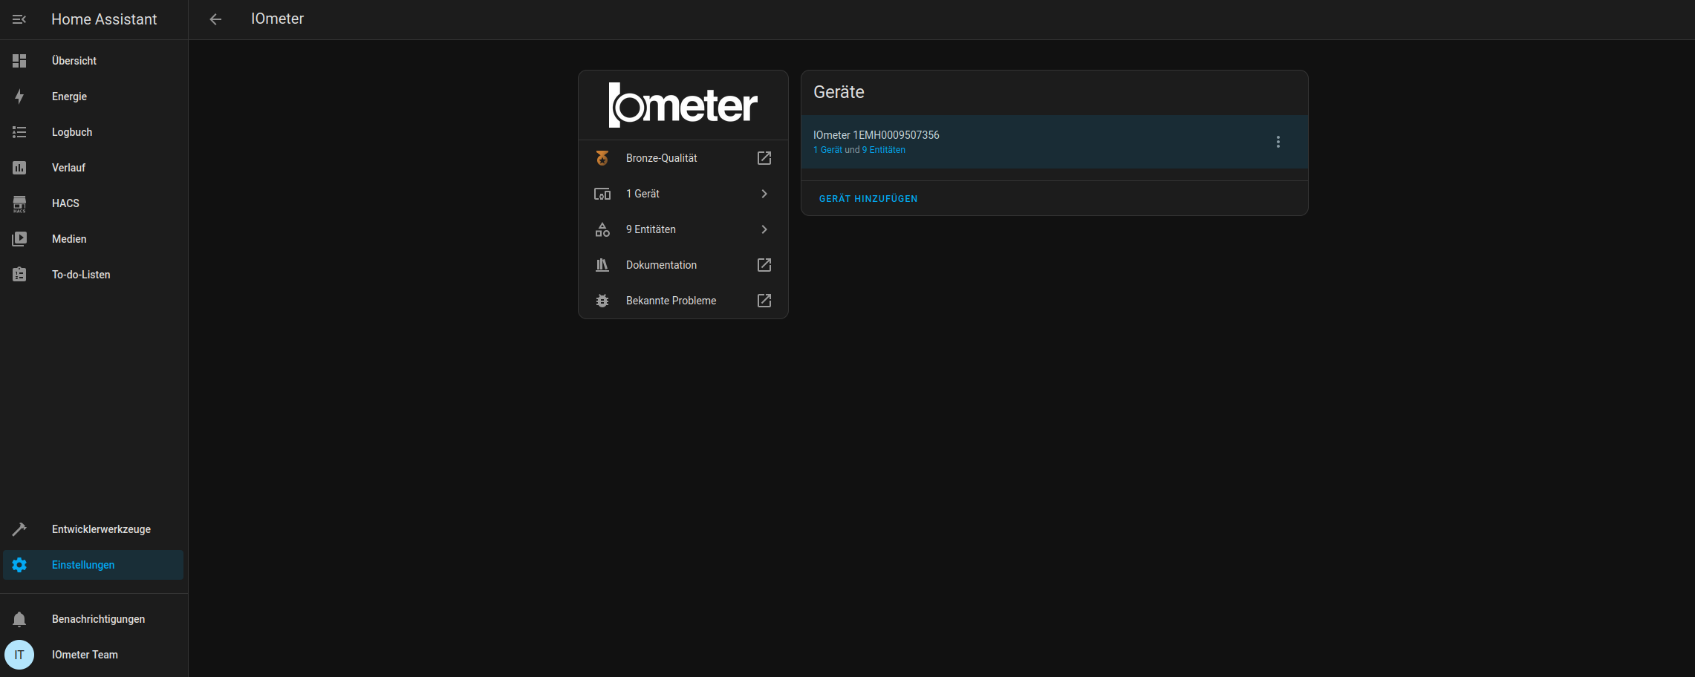This screenshot has width=1695, height=677.
Task: Open the three-dot menu for IOmeter 1EMH0009507356
Action: point(1278,142)
